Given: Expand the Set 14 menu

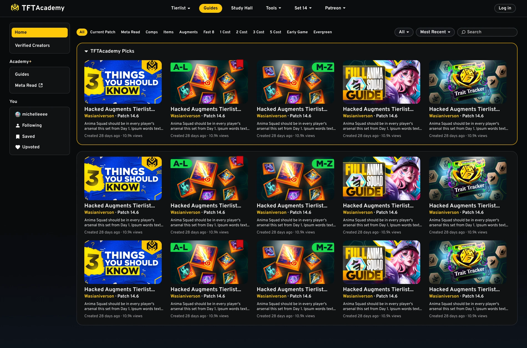Looking at the screenshot, I should coord(303,8).
